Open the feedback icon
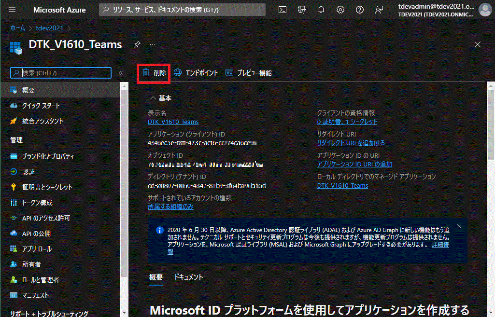 [x=379, y=10]
